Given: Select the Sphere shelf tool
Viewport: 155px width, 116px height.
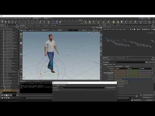Looking at the screenshot, I should pyautogui.click(x=6, y=22).
